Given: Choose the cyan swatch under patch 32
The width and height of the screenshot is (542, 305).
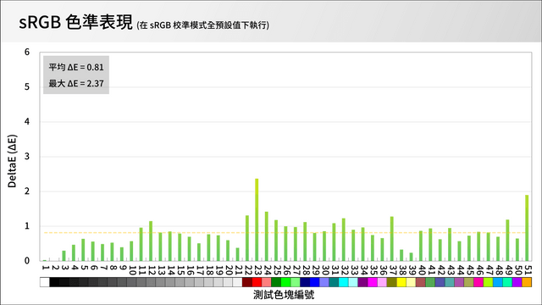Looking at the screenshot, I should tap(344, 282).
